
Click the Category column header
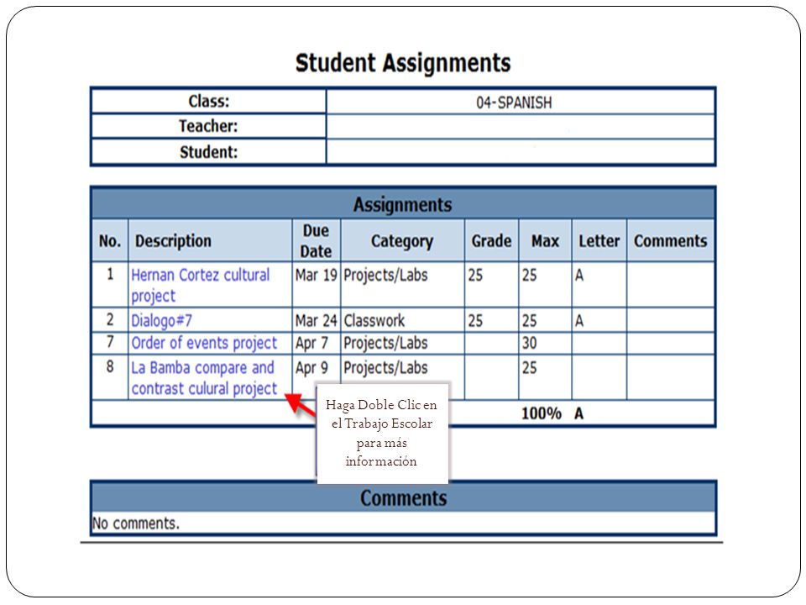click(x=402, y=240)
